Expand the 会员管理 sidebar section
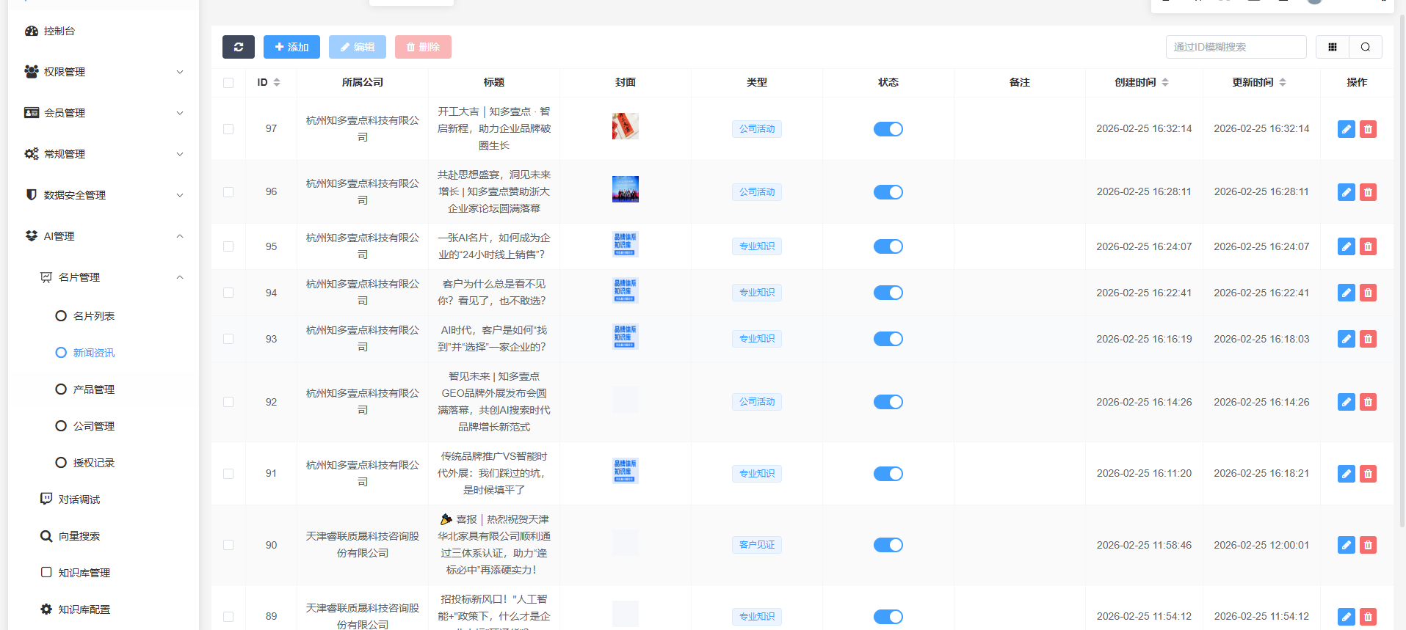The image size is (1406, 630). pyautogui.click(x=103, y=113)
